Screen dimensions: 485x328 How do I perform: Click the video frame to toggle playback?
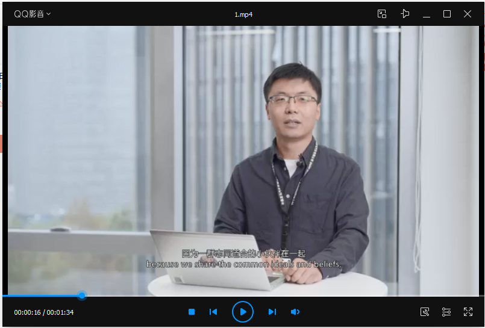point(243,161)
